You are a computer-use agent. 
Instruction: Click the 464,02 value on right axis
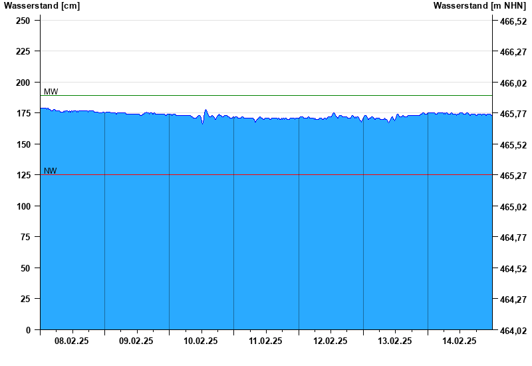click(x=513, y=330)
